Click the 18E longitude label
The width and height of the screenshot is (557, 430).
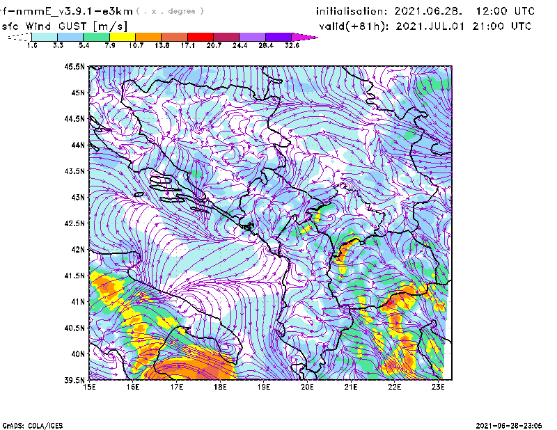[x=220, y=387]
